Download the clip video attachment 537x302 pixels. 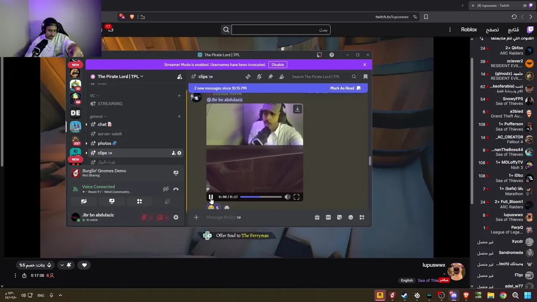coord(297,109)
